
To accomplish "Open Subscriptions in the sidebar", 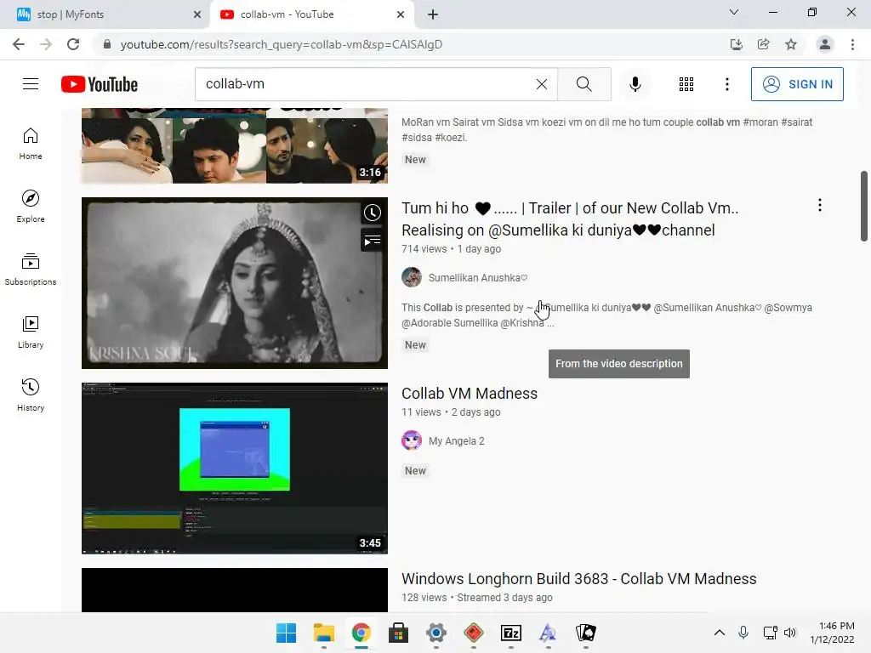I will (x=31, y=270).
